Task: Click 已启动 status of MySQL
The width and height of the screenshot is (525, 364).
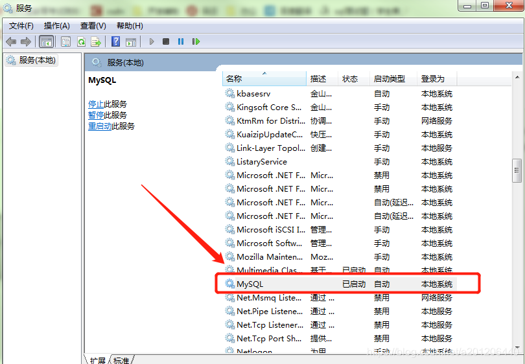Action: coord(354,284)
